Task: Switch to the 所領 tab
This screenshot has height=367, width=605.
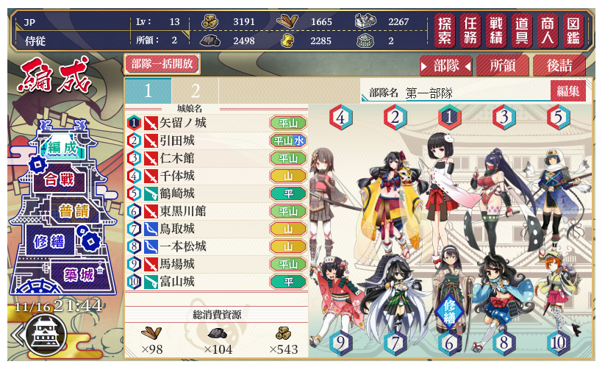Action: tap(503, 65)
